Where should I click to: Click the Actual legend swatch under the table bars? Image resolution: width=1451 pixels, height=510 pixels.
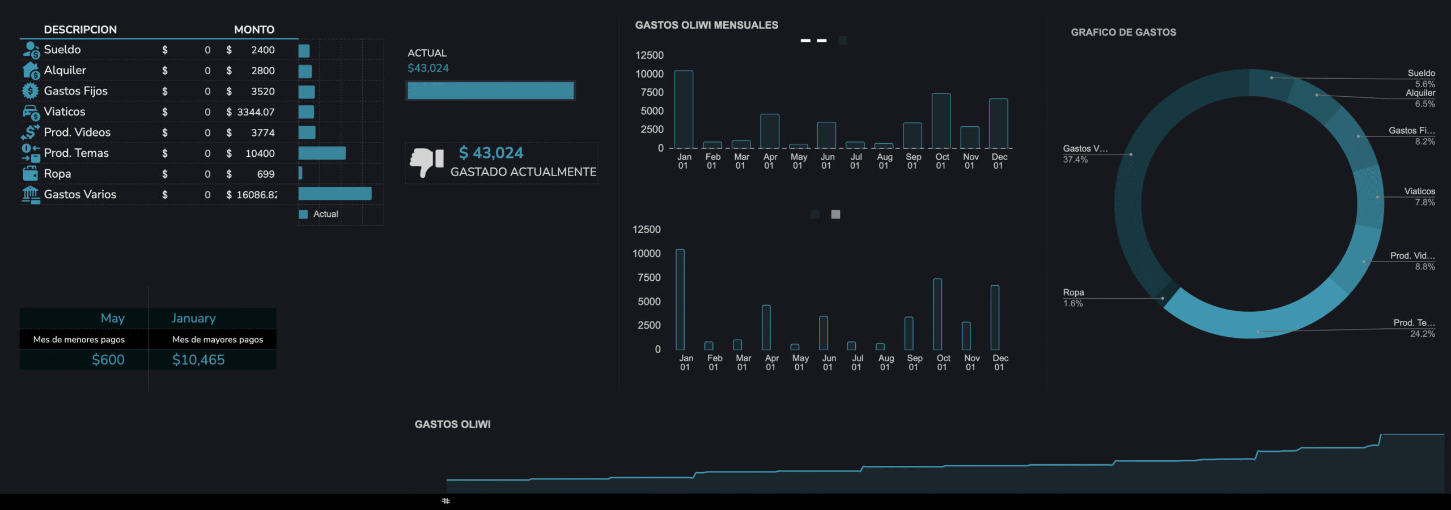(x=303, y=214)
